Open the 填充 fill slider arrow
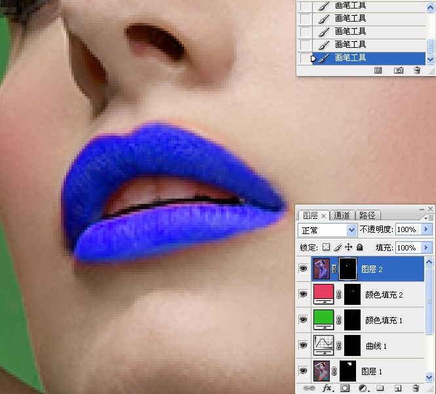436x394 pixels. click(x=426, y=247)
